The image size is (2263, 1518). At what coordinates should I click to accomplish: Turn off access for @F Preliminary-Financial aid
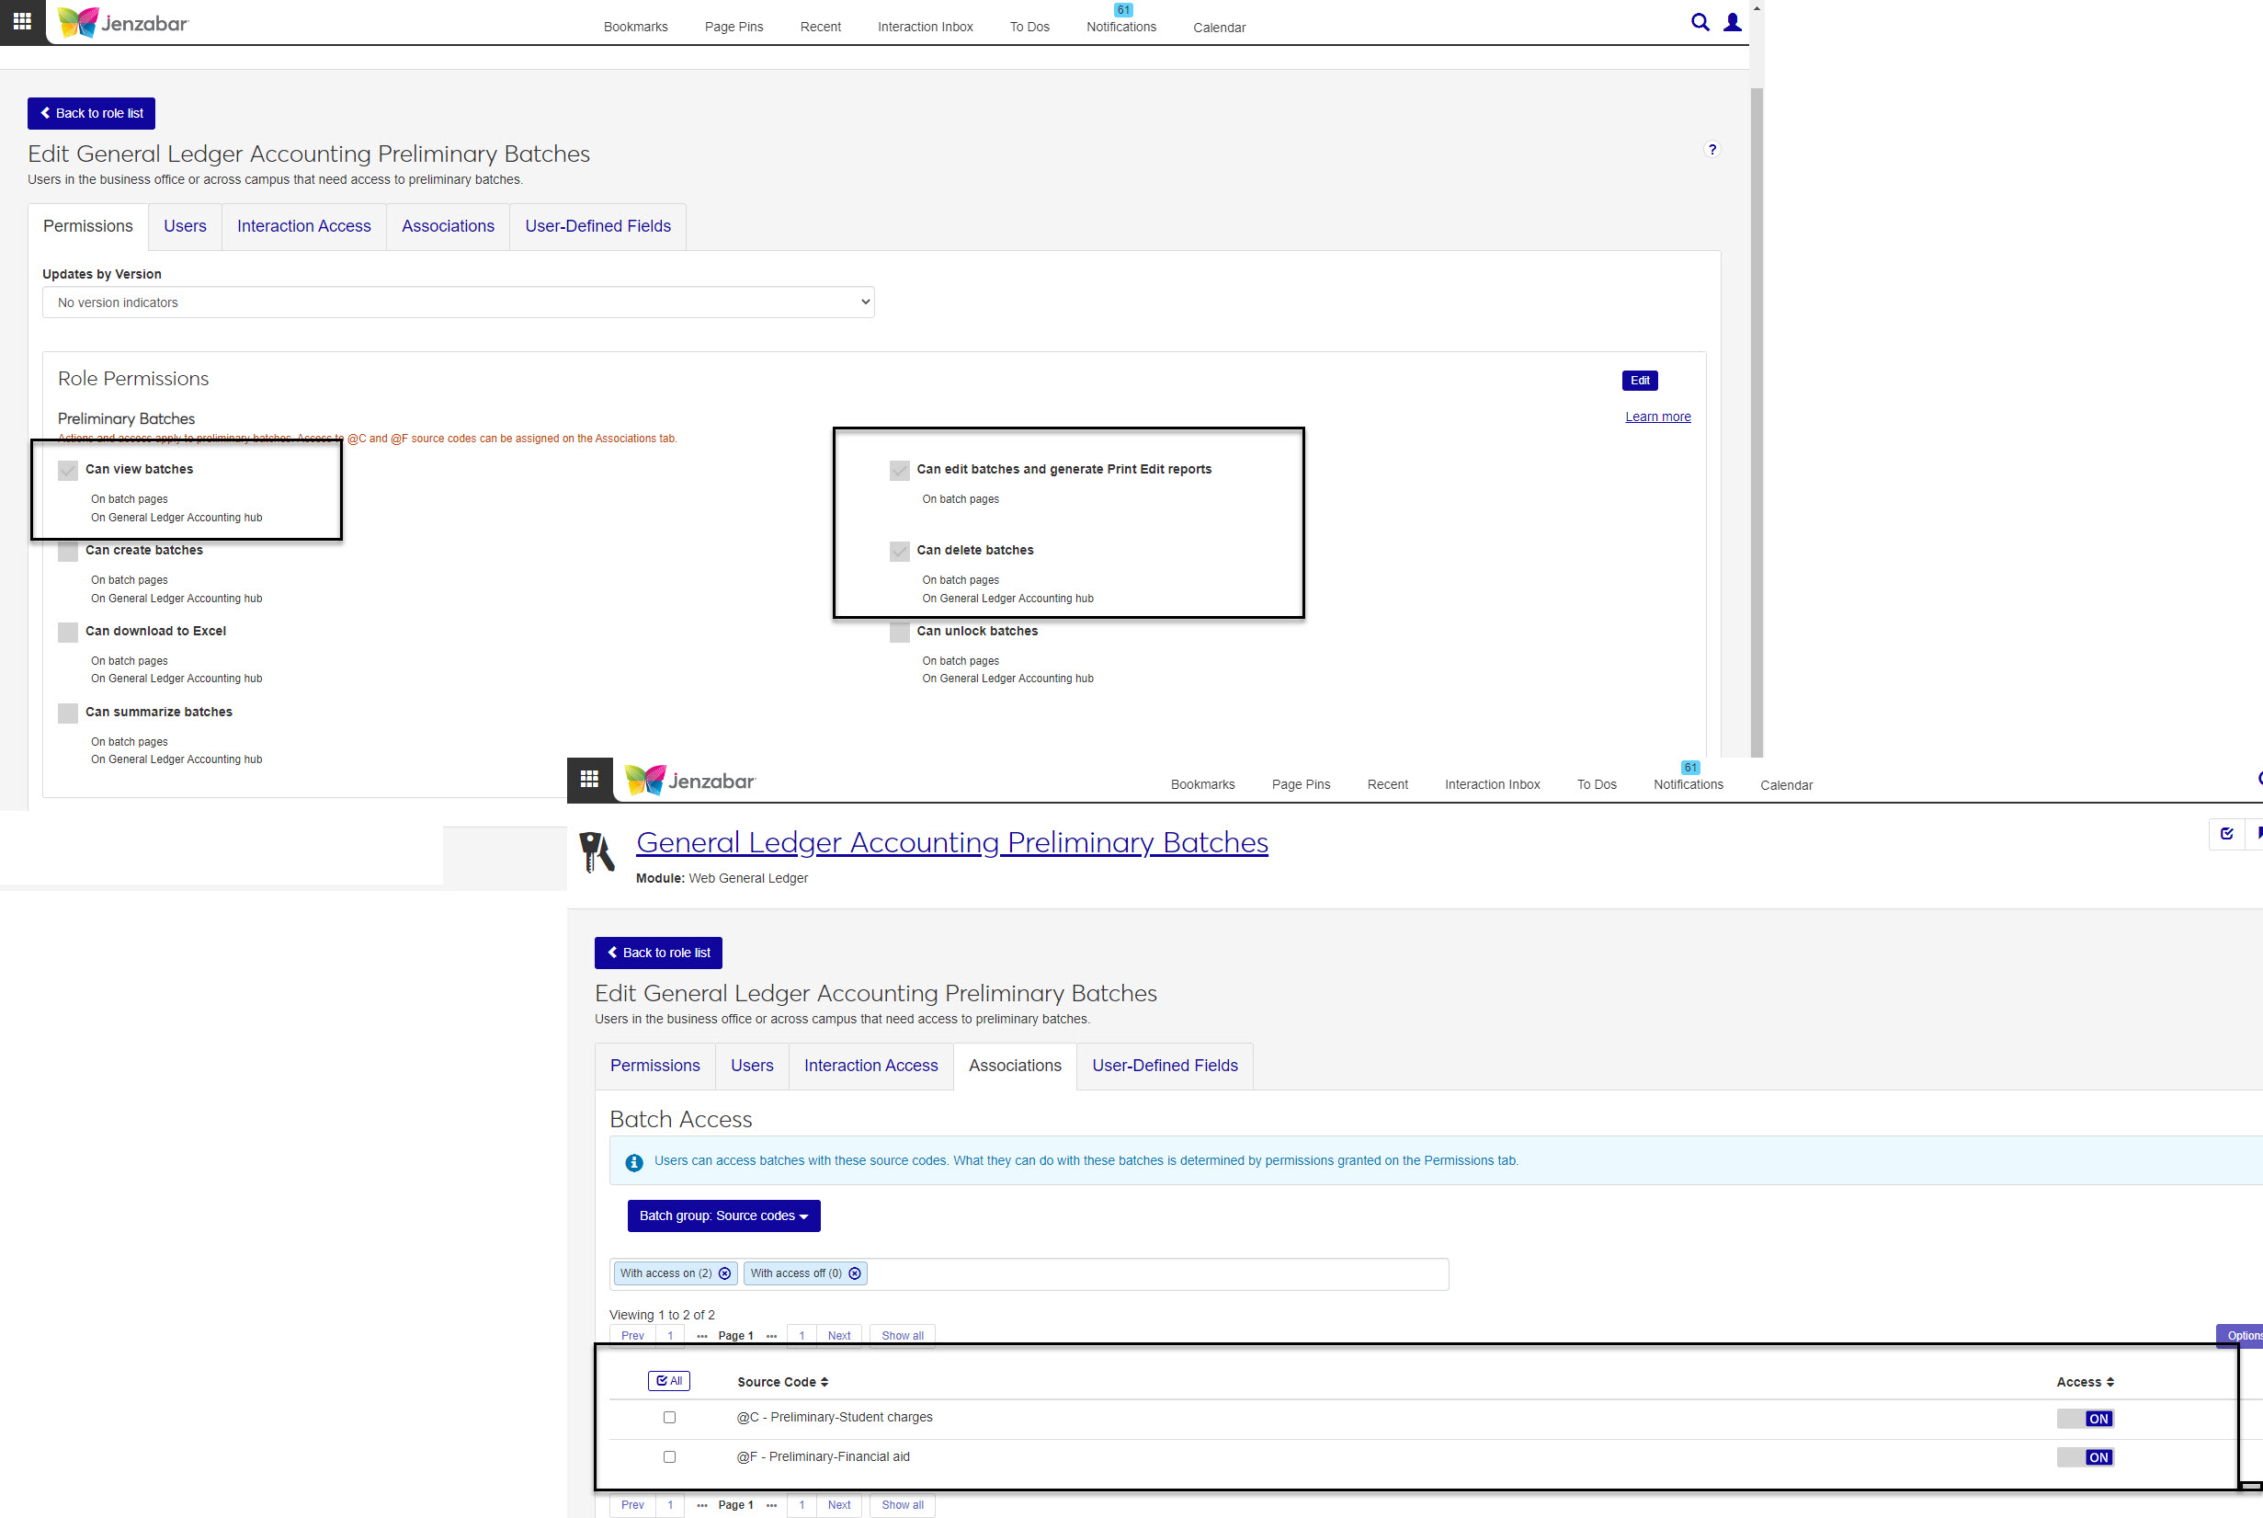(2085, 1457)
